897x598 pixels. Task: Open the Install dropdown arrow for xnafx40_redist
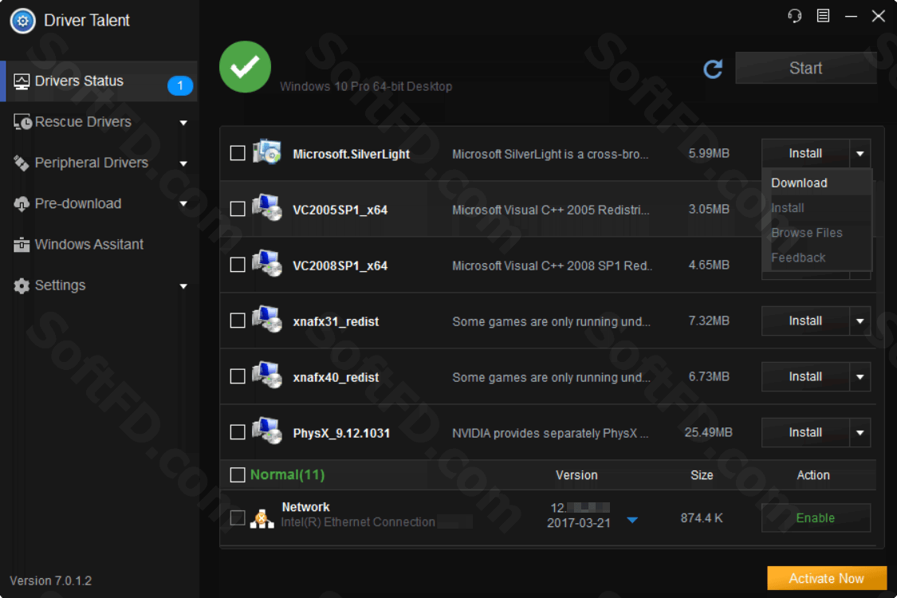click(860, 377)
